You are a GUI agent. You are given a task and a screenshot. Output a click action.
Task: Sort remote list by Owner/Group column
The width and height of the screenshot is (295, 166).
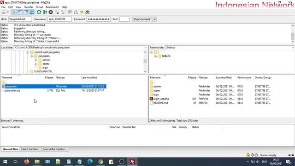point(263,77)
